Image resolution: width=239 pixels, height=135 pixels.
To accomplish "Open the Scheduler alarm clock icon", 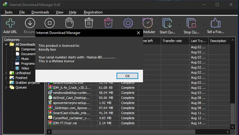I will pos(147,23).
